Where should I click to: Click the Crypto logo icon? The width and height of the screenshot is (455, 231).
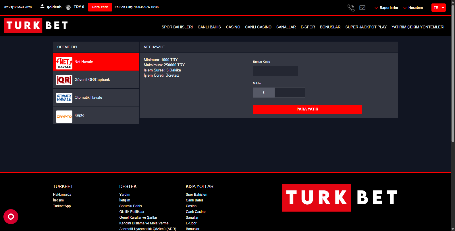click(64, 117)
